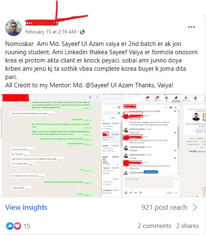Click the February 15 at 2:16 AM timestamp
The image size is (206, 235).
[x=50, y=32]
